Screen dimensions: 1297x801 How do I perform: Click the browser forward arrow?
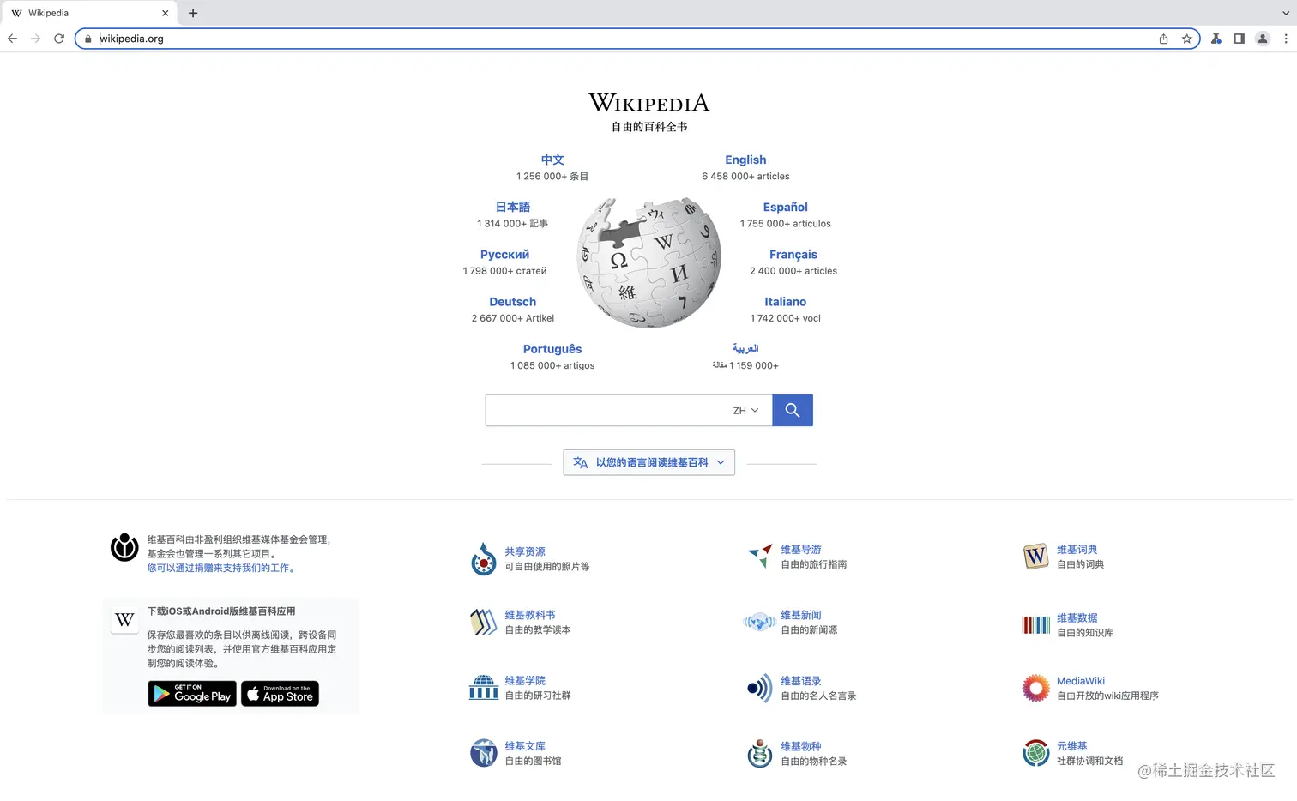tap(35, 39)
